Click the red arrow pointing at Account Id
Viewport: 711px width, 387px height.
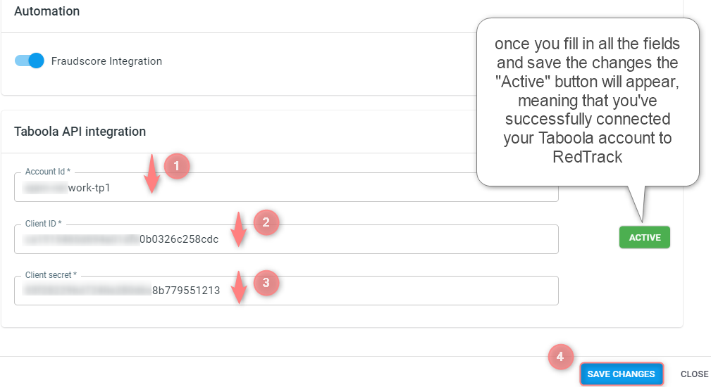tap(152, 174)
